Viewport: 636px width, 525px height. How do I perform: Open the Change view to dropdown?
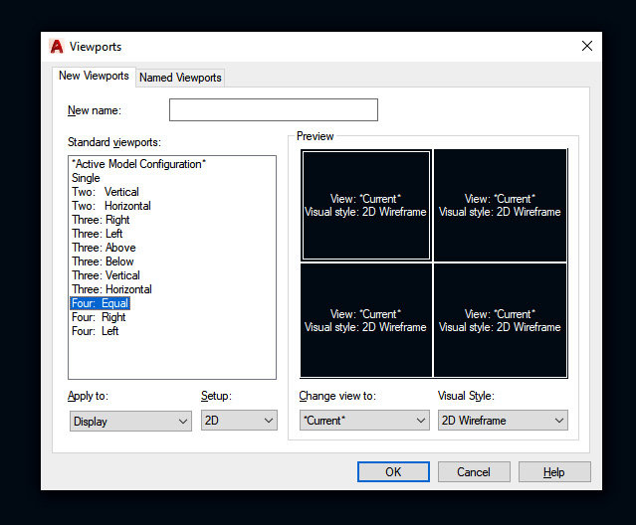[363, 421]
